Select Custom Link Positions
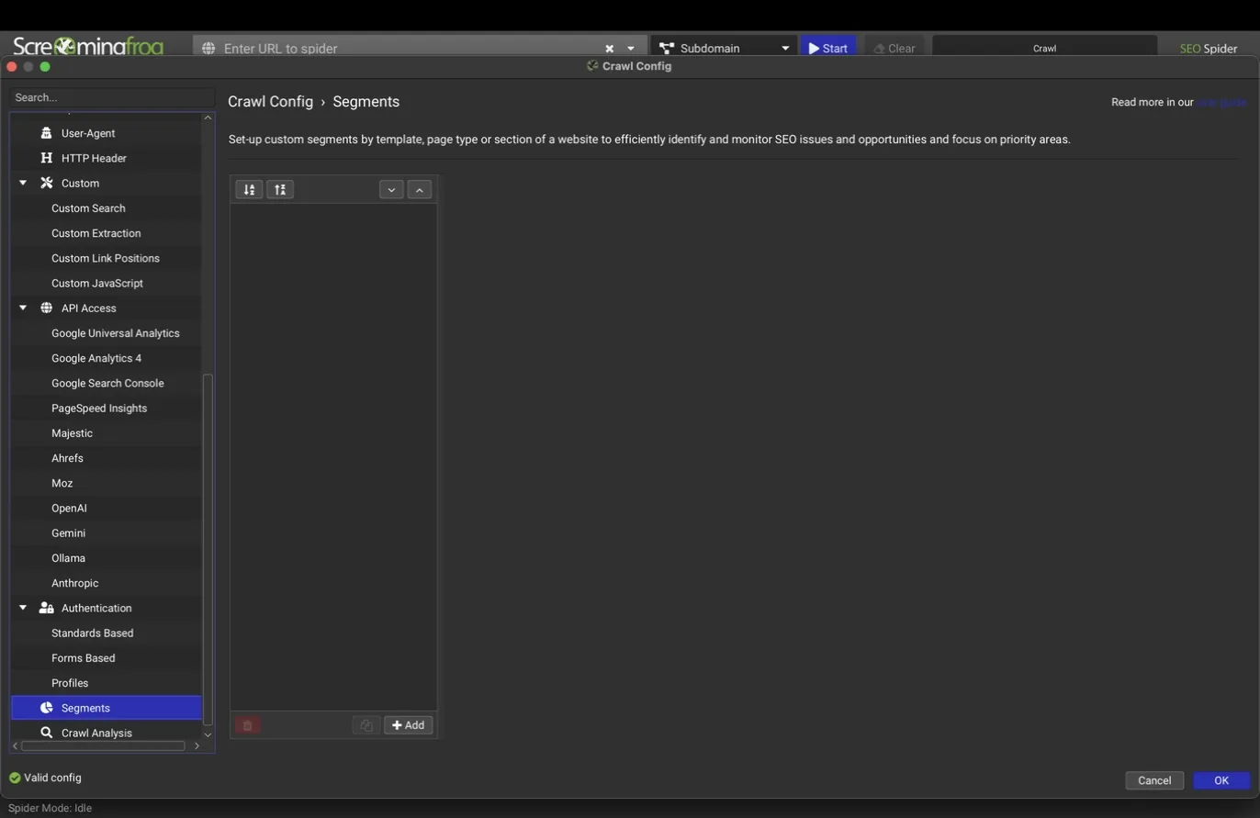 click(x=106, y=258)
